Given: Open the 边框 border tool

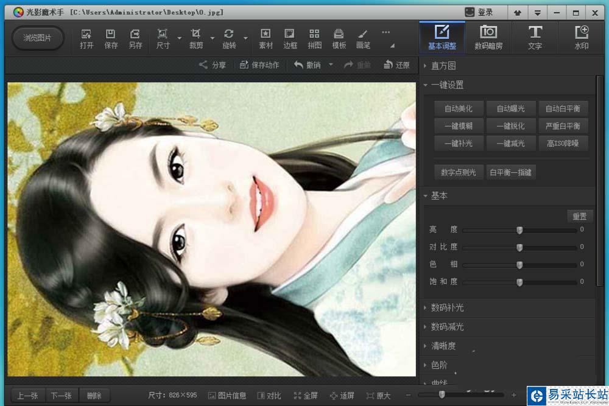Looking at the screenshot, I should pyautogui.click(x=290, y=38).
